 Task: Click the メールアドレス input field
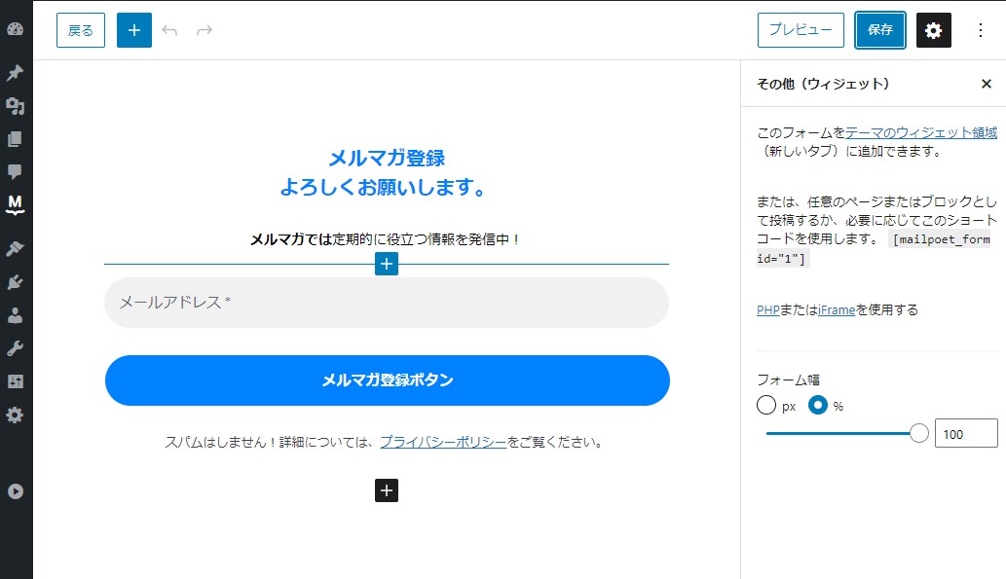point(387,303)
